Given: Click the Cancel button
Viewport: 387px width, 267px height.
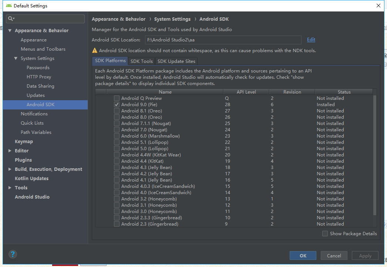Looking at the screenshot, I should (x=334, y=256).
